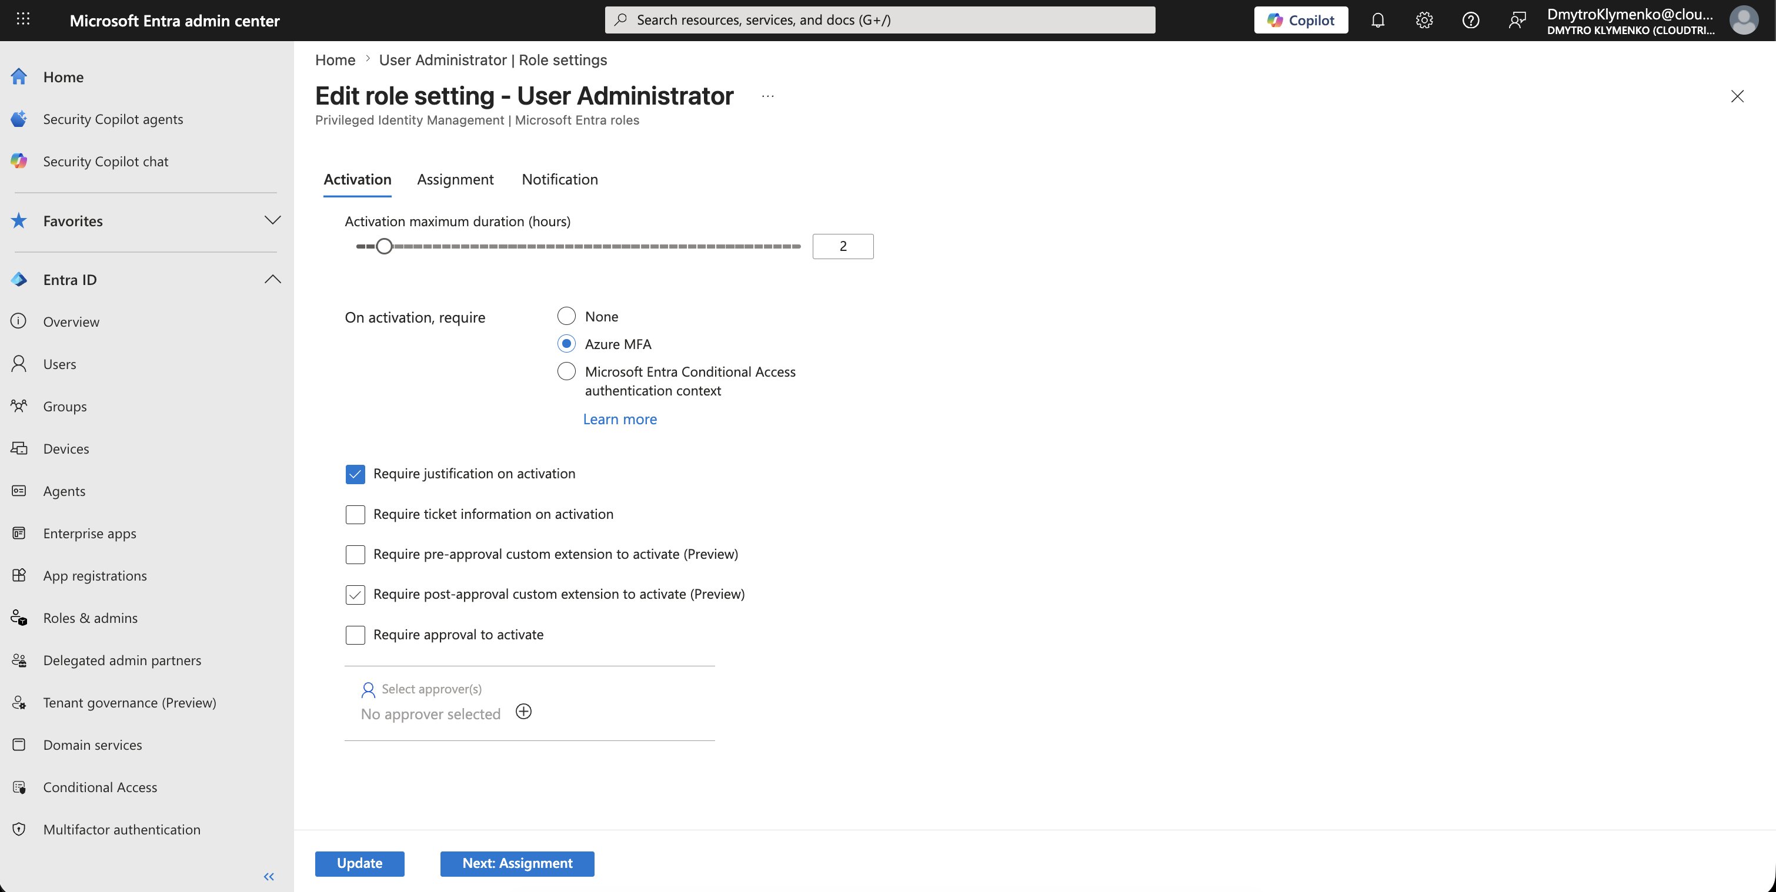1776x892 pixels.
Task: Open the Learn more link
Action: [x=620, y=420]
